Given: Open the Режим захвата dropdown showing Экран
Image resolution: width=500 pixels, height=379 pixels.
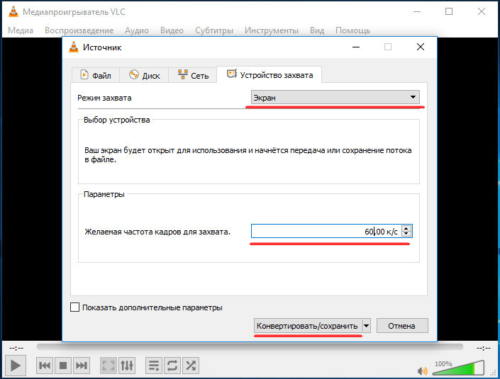Looking at the screenshot, I should tap(335, 98).
